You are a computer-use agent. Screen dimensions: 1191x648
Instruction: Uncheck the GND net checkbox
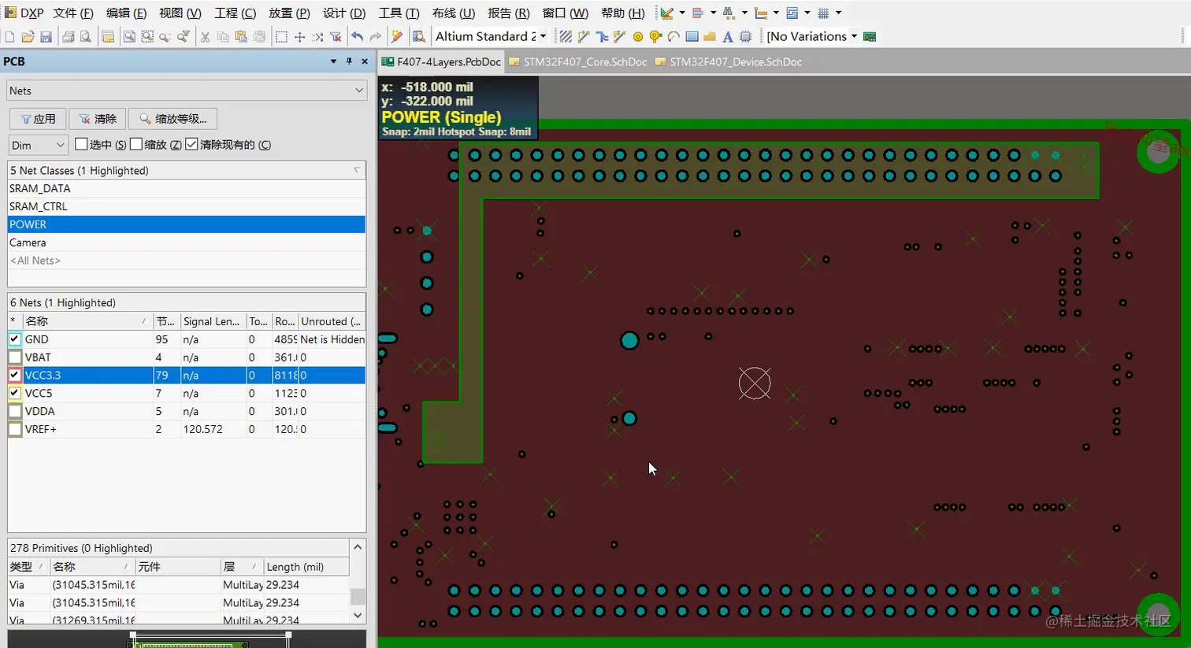pyautogui.click(x=15, y=339)
